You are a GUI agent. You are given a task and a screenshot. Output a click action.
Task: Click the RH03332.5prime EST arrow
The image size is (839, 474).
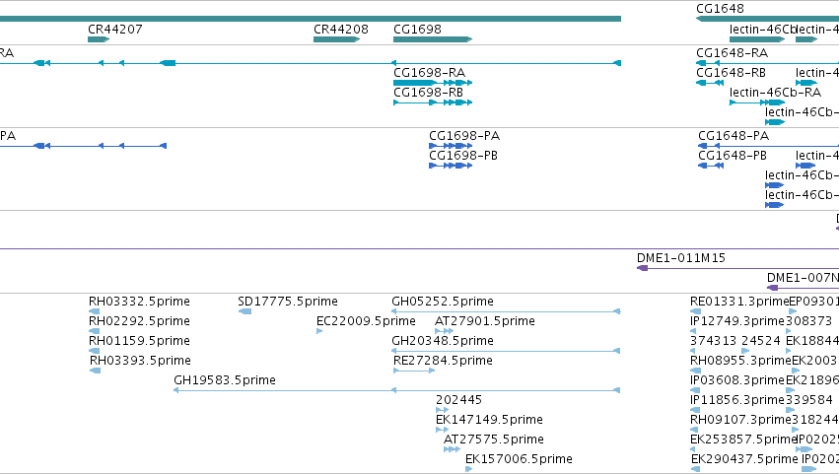(x=95, y=311)
